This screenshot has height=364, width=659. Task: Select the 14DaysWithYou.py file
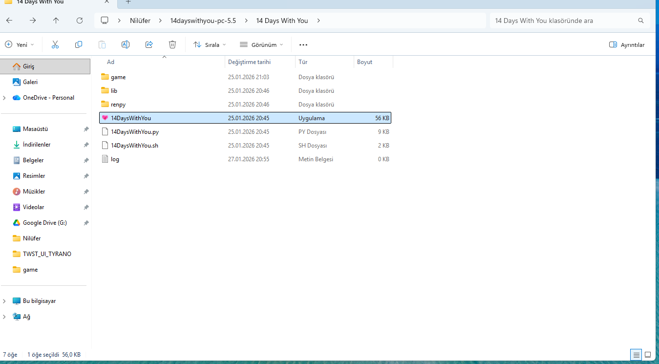point(245,132)
